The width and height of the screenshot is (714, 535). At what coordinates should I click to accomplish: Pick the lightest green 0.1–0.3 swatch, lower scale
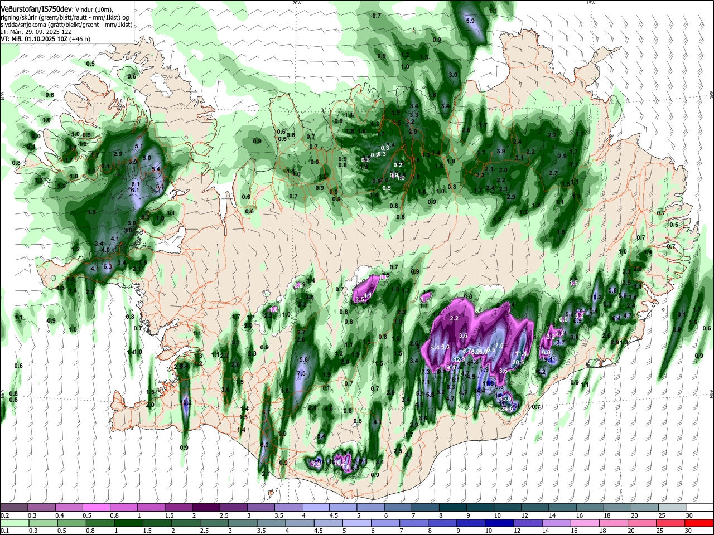click(x=15, y=524)
